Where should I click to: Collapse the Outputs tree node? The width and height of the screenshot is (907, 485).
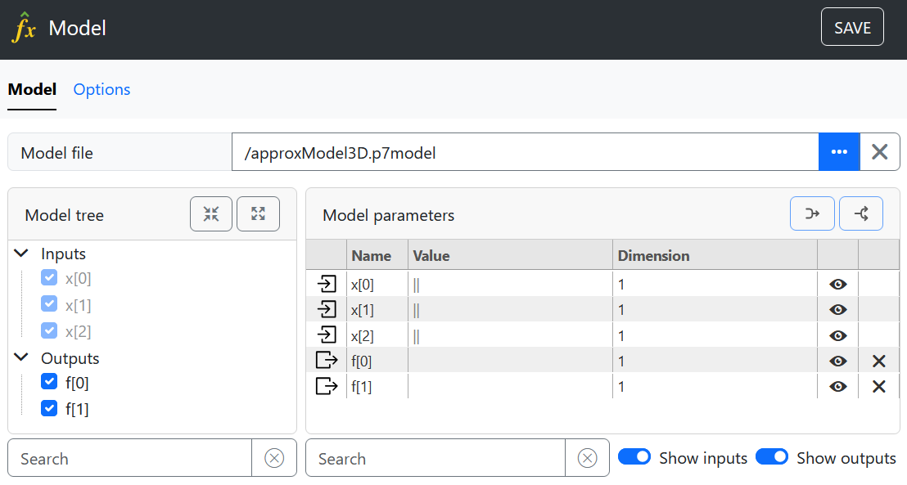tap(21, 358)
